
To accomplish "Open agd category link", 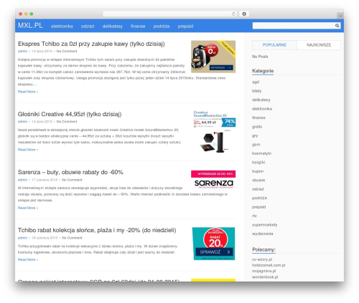I will [256, 82].
